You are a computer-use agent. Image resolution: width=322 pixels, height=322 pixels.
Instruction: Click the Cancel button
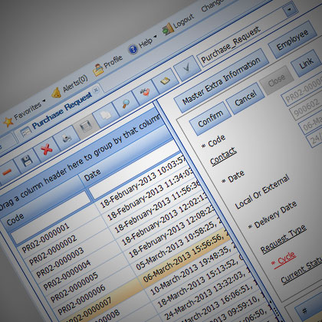(245, 99)
